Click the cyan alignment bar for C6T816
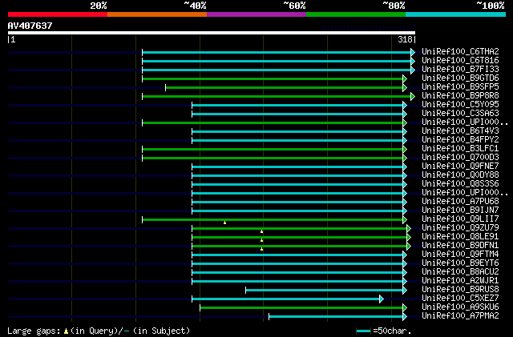The height and width of the screenshot is (337, 513). [277, 61]
